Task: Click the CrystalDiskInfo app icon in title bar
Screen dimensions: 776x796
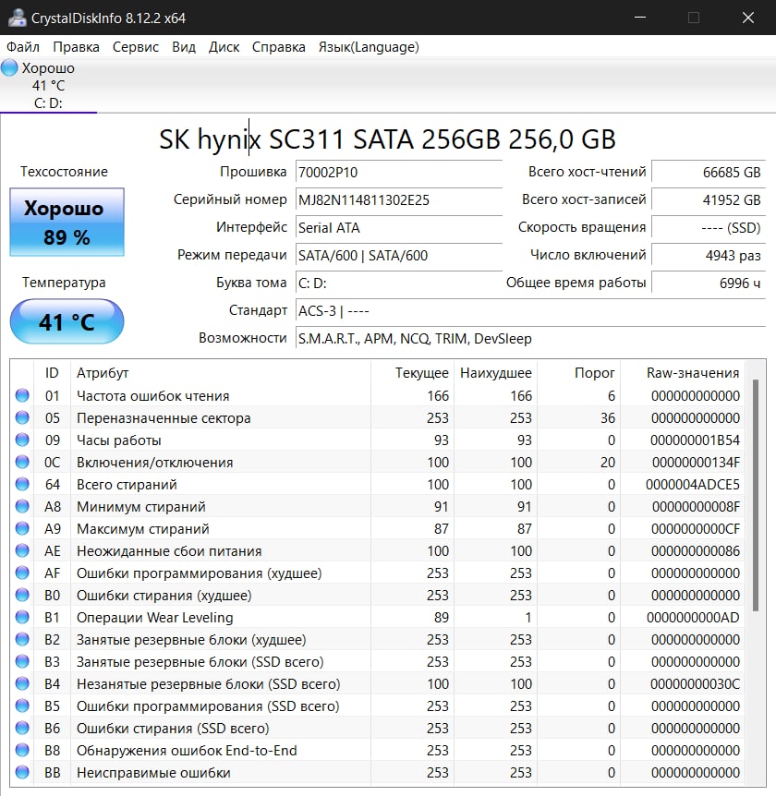Action: point(17,18)
